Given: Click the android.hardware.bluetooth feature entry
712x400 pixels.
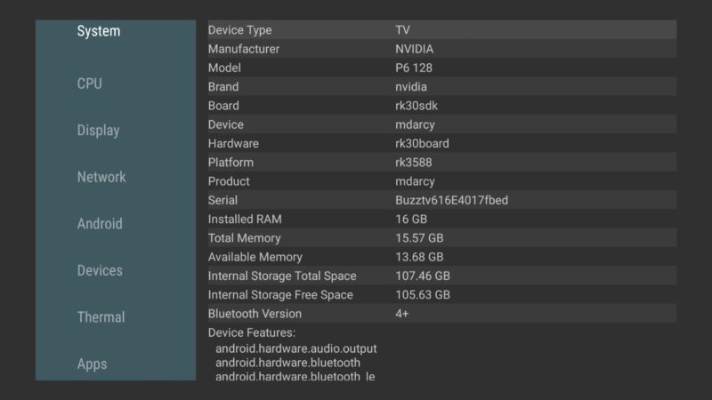Looking at the screenshot, I should (287, 363).
